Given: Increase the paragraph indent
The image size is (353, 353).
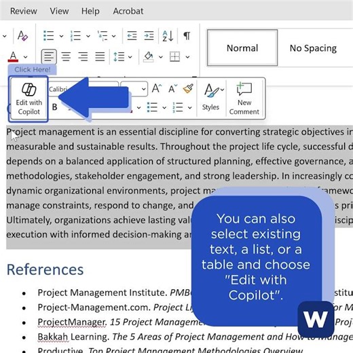Looking at the screenshot, I should [x=149, y=36].
